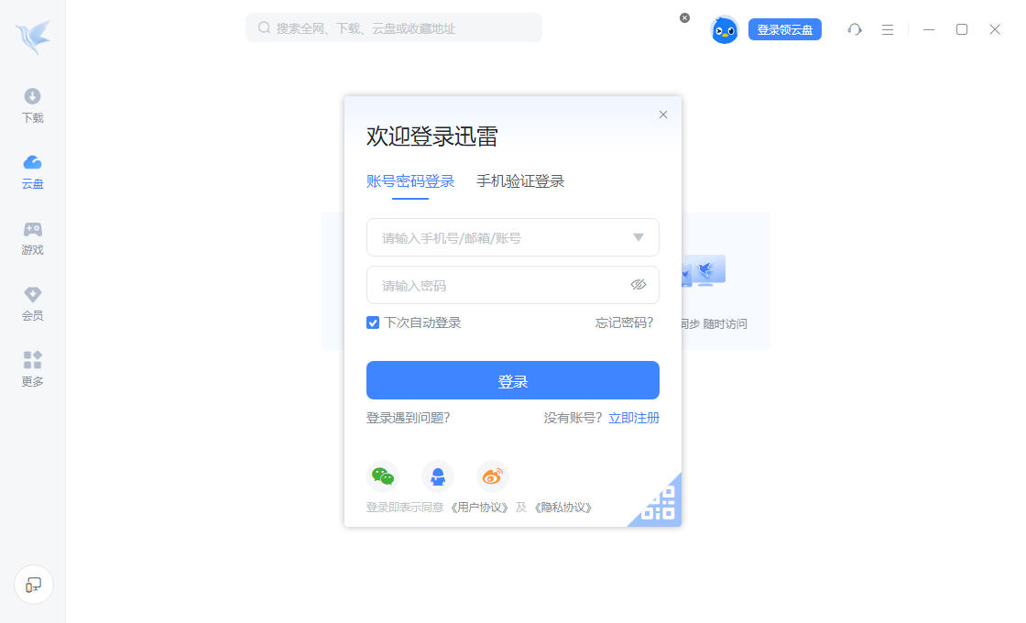
Task: Focus the 请输入密码 password field
Action: pyautogui.click(x=512, y=285)
